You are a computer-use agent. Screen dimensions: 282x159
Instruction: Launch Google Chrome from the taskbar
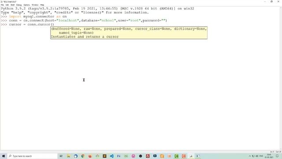point(83,156)
